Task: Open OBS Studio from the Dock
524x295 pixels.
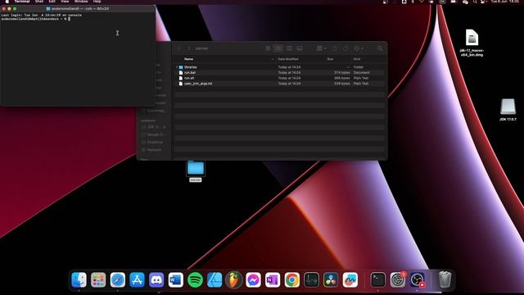Action: click(417, 280)
